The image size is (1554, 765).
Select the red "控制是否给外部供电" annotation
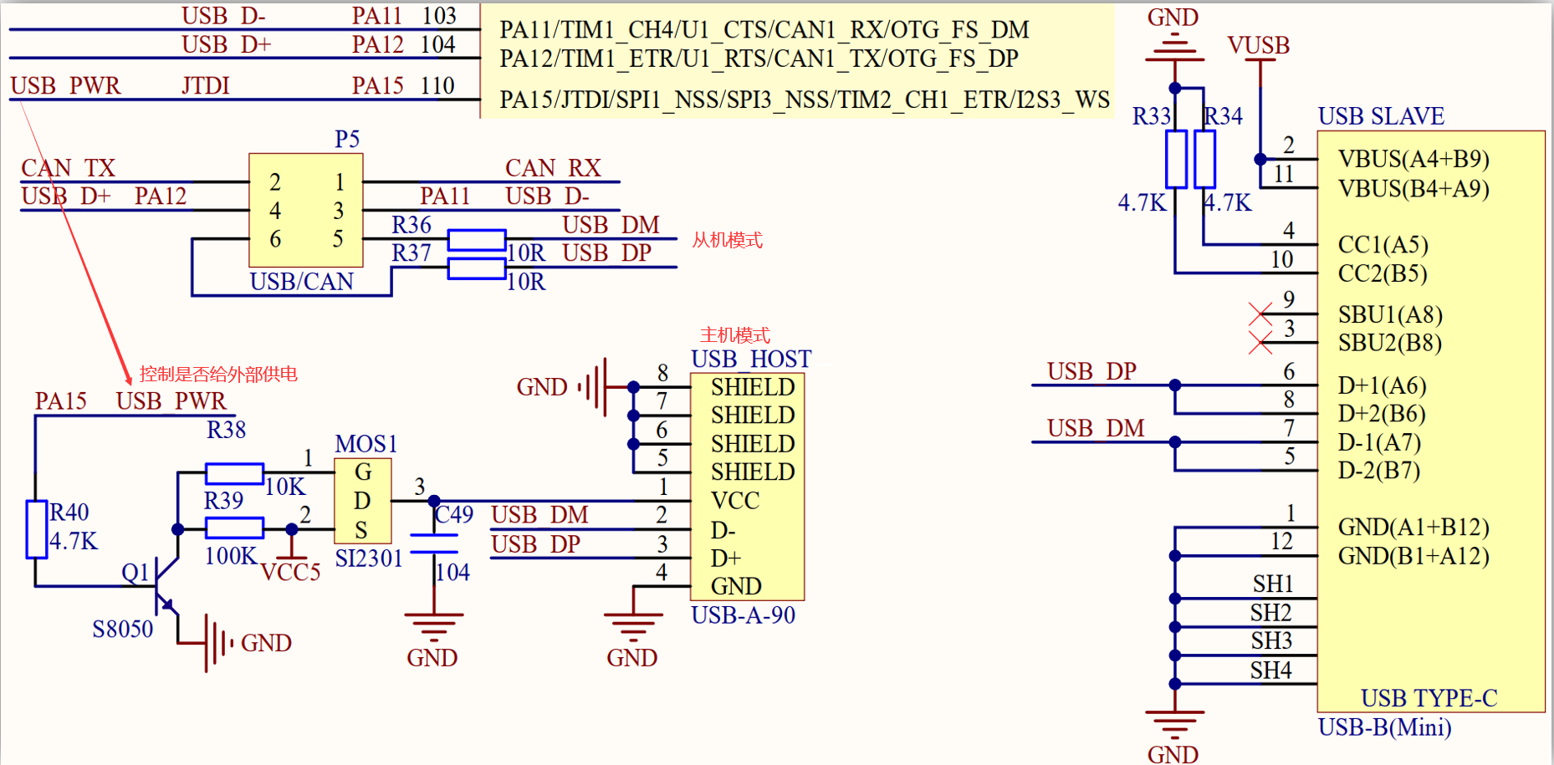click(x=218, y=374)
